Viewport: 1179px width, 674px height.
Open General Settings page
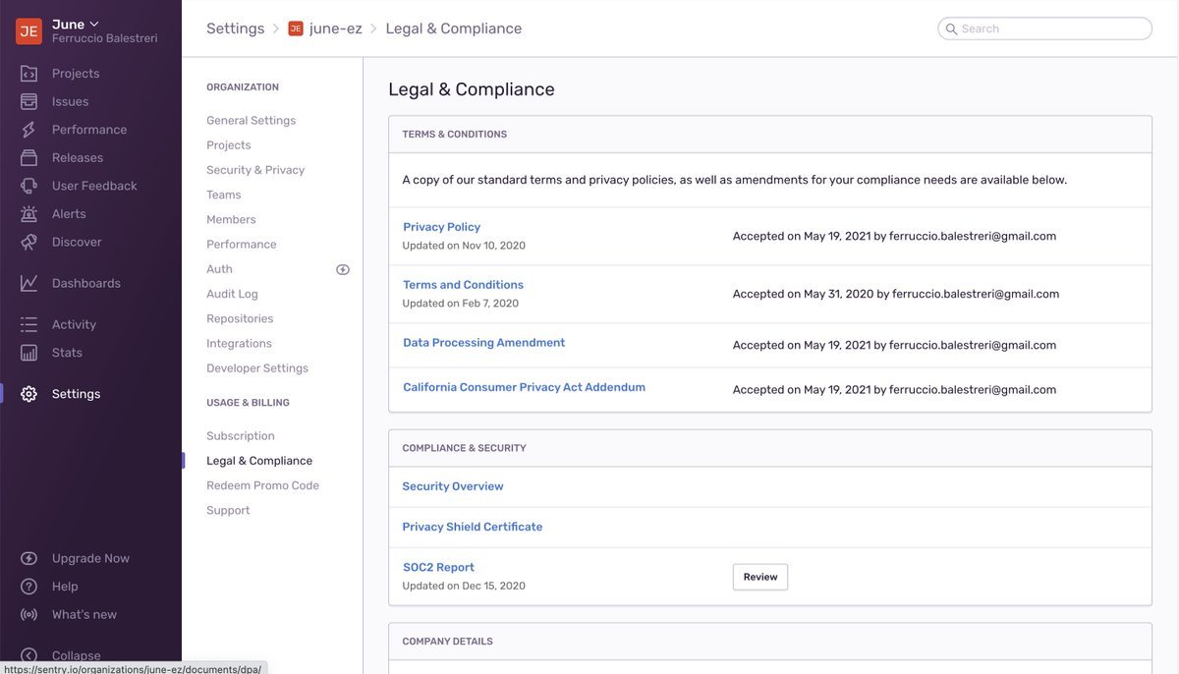tap(251, 120)
